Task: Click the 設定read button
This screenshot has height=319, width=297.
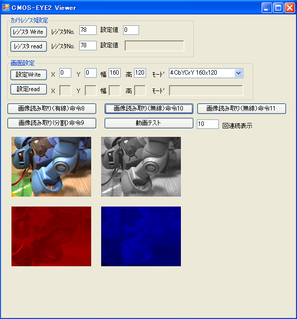Action: pos(28,89)
